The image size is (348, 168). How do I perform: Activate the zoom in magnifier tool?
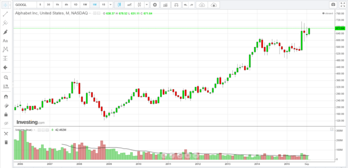(6, 77)
